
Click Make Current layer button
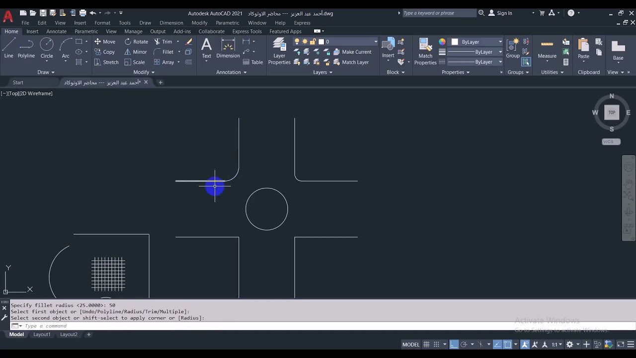[352, 52]
